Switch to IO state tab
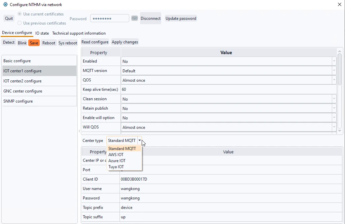This screenshot has height=224, width=345. (x=42, y=33)
